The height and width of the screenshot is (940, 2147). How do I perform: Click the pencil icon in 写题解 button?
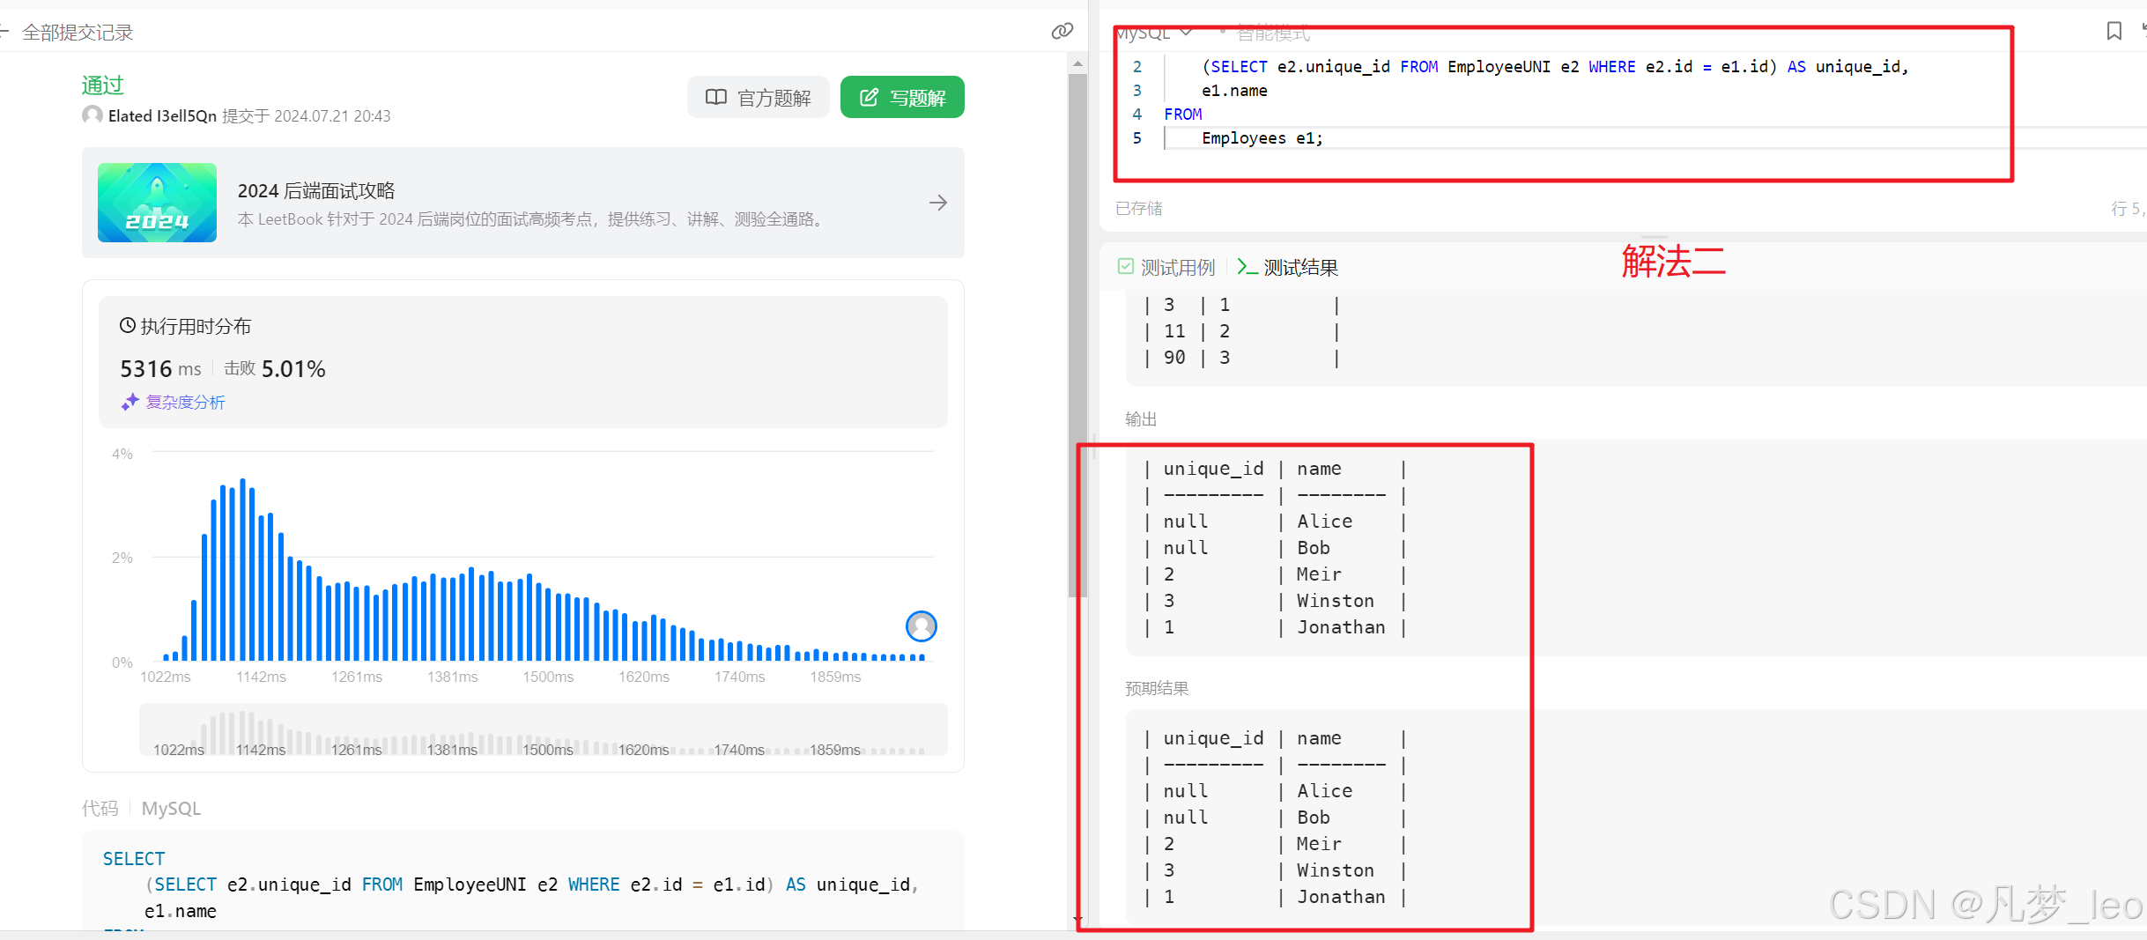pyautogui.click(x=869, y=97)
